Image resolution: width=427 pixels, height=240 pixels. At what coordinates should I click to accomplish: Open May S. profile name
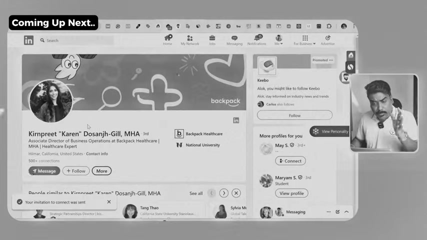(x=281, y=145)
